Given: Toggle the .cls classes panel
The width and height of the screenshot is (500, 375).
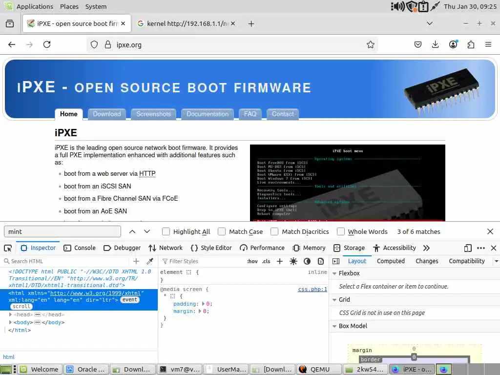Looking at the screenshot, I should (266, 261).
